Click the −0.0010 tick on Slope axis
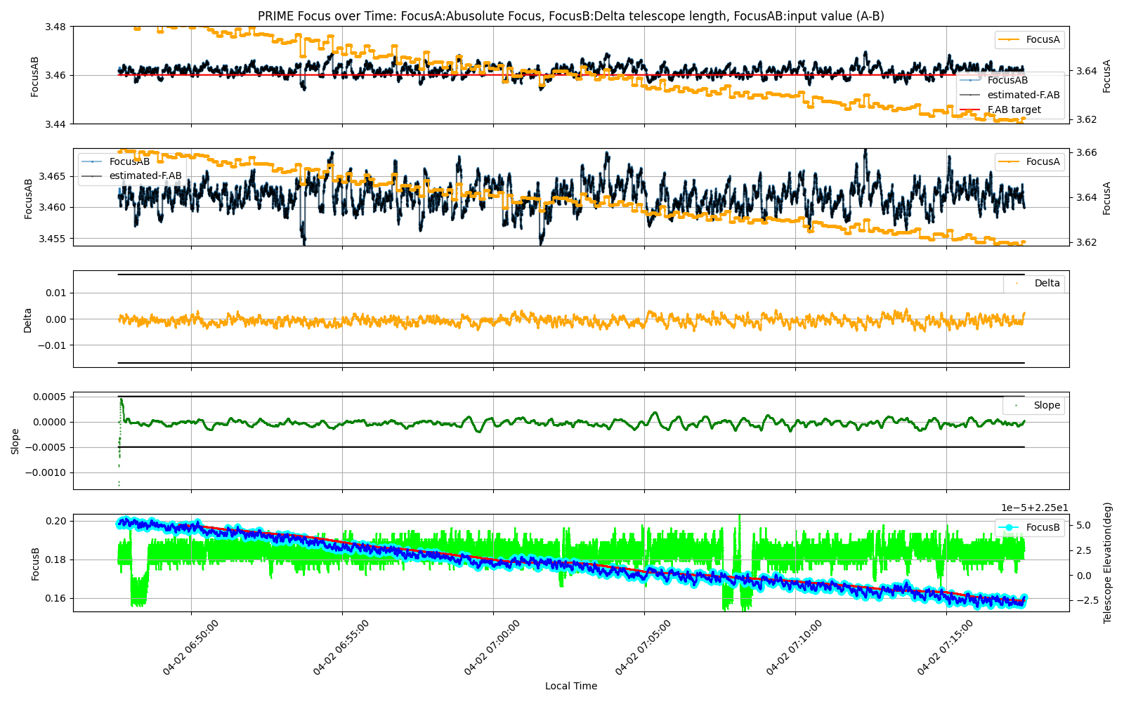The height and width of the screenshot is (702, 1124). click(44, 472)
